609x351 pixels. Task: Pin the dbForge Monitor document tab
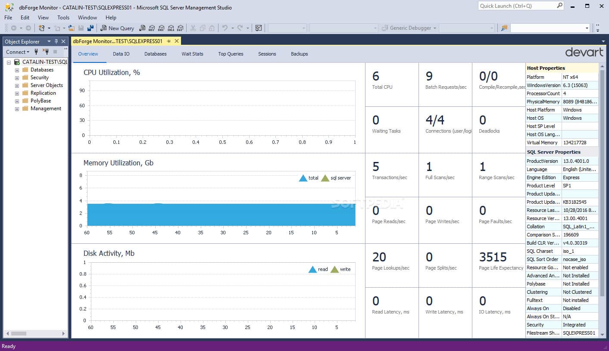click(169, 41)
